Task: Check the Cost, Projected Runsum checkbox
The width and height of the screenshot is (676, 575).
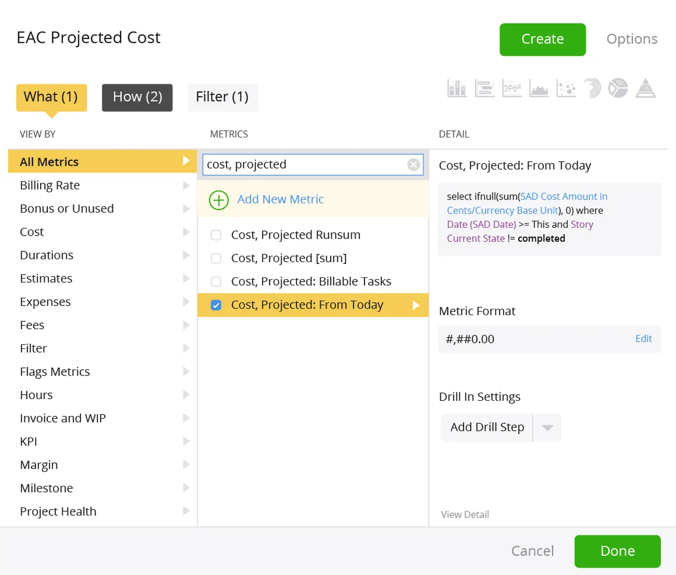Action: pyautogui.click(x=216, y=235)
